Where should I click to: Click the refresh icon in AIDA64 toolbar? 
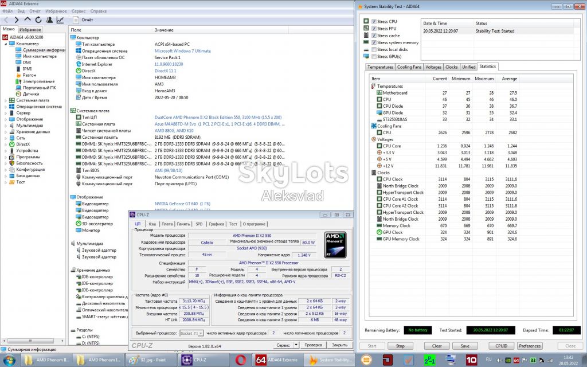[x=38, y=20]
